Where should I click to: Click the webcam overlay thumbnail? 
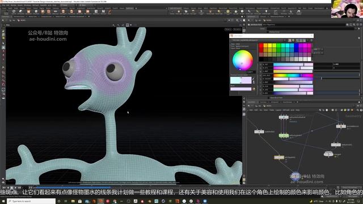click(347, 9)
